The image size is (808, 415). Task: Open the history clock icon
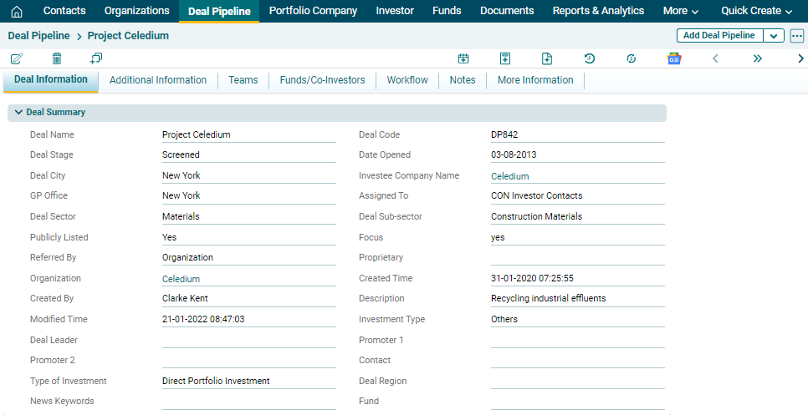(x=589, y=58)
